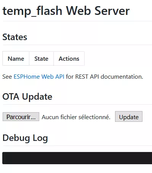Screen dimensions: 152x173
Task: Click the word "documentation." in description
Action: [x=122, y=77]
